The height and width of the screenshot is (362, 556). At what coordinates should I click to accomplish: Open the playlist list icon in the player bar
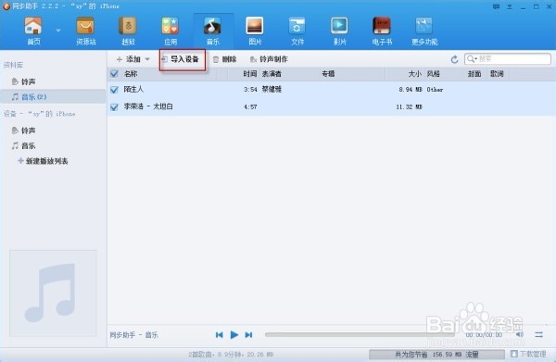538,335
